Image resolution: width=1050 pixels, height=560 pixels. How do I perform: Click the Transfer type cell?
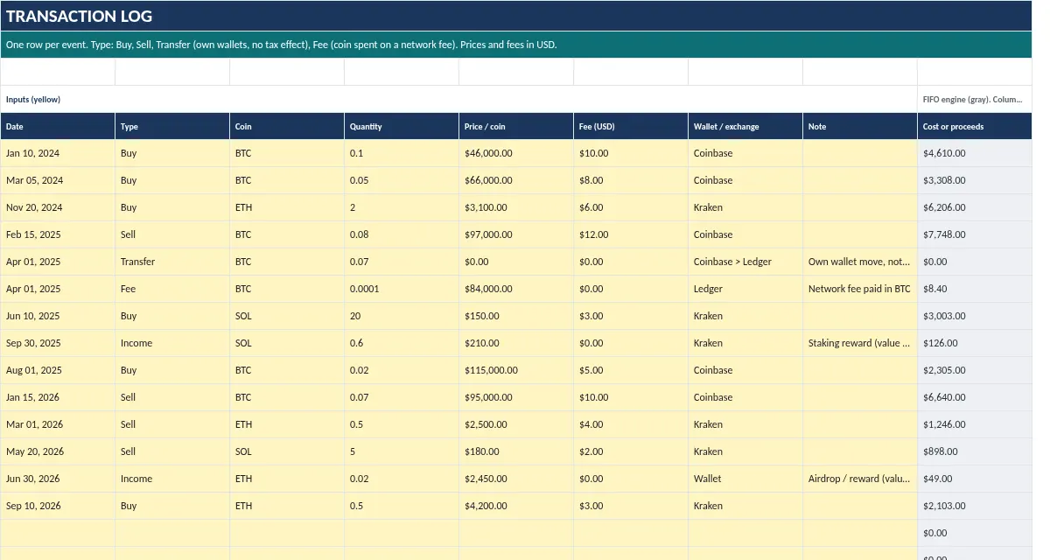click(x=172, y=262)
